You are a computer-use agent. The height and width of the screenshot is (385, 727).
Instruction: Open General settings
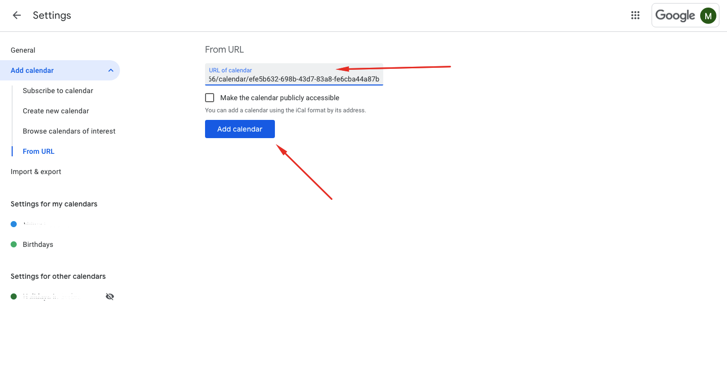pyautogui.click(x=23, y=50)
